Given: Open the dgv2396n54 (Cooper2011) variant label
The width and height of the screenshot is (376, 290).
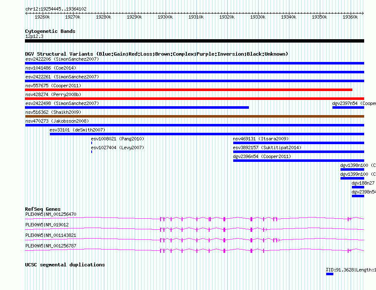Looking at the screenshot, I should coord(262,156).
